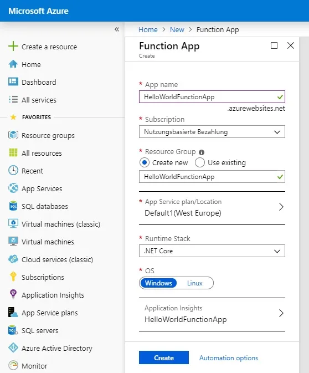Viewport: 309px width, 373px height.
Task: Select the Create new radio button
Action: point(145,163)
